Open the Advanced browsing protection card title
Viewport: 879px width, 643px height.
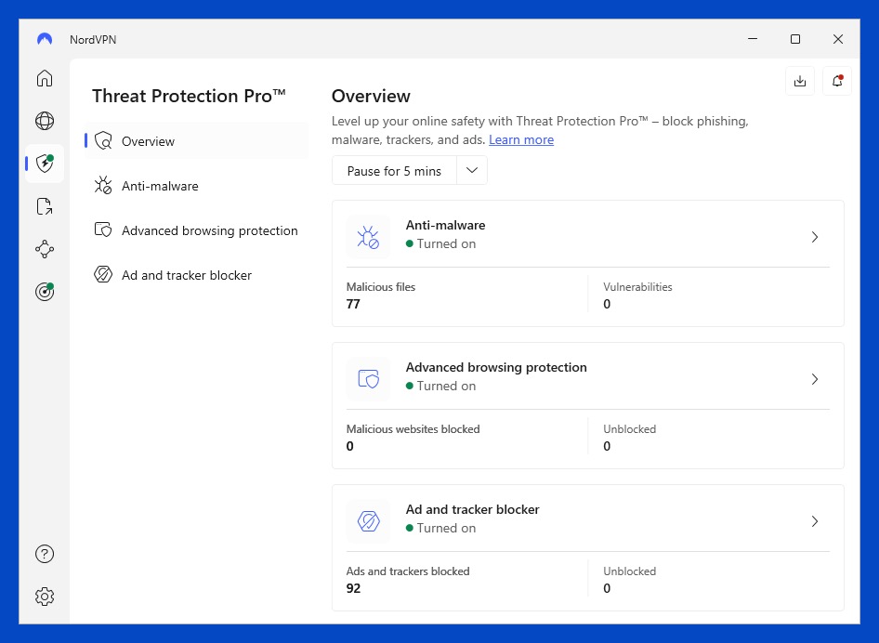click(496, 367)
